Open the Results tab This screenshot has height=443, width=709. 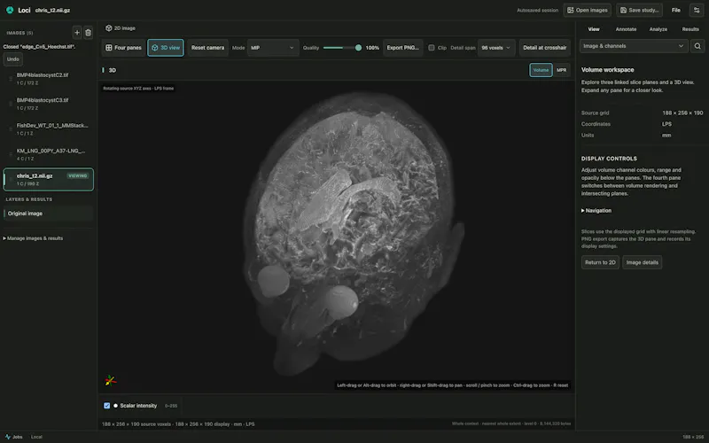click(690, 29)
